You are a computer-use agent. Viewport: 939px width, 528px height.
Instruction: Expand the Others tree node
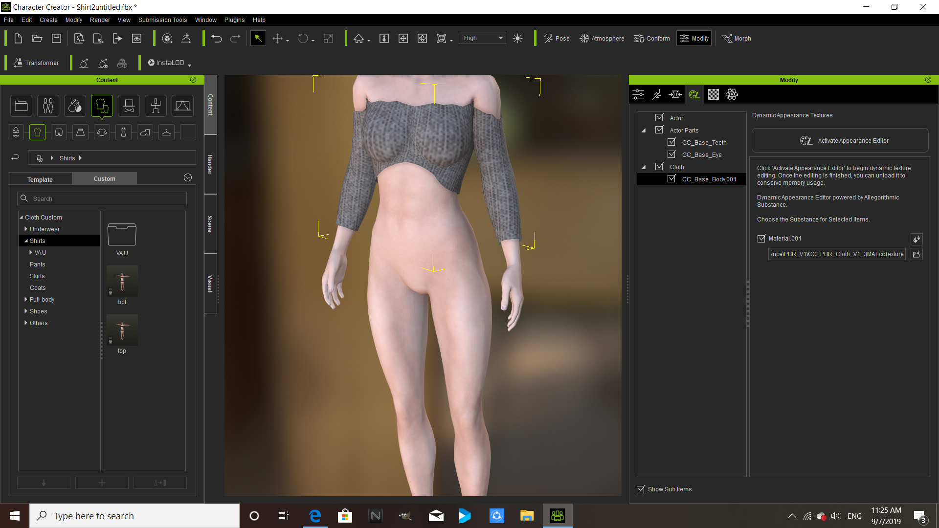coord(26,323)
